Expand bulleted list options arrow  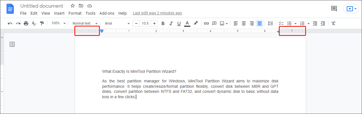pyautogui.click(x=295, y=24)
